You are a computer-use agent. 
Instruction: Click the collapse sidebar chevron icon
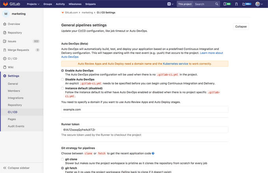coord(4,168)
